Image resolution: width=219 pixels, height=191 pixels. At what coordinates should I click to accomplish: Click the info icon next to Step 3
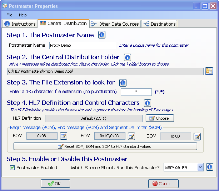point(123,83)
